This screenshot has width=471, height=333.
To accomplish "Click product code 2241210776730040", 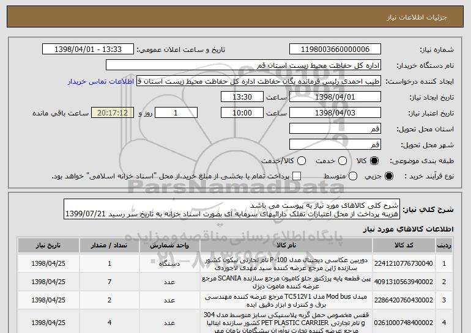I will [404, 264].
